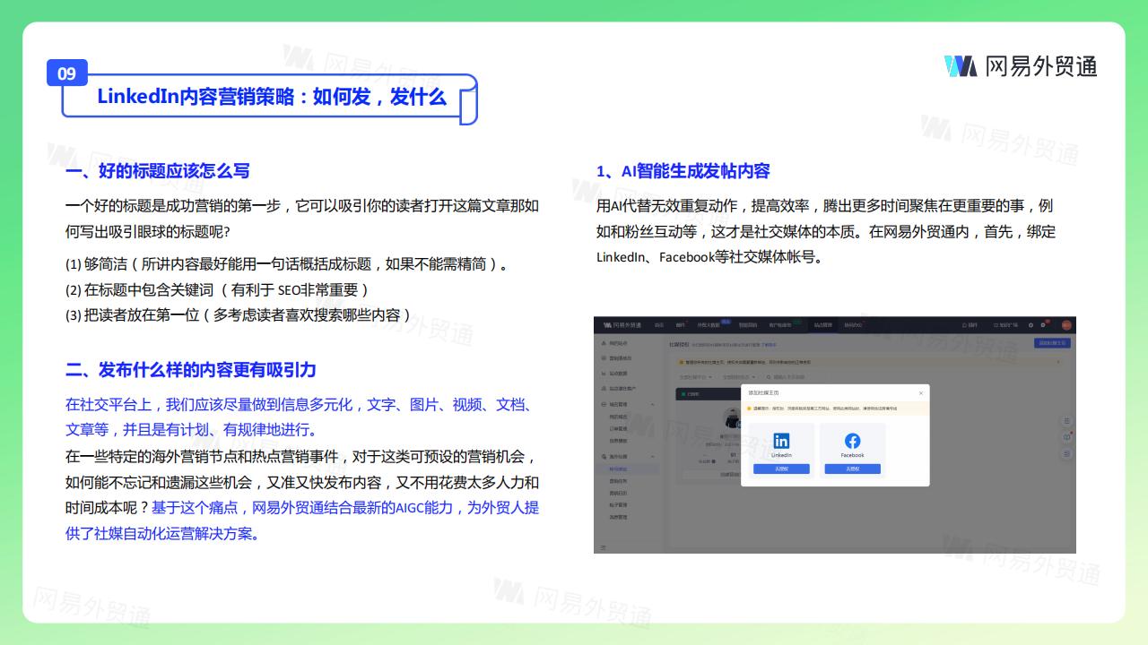Click the blue button at the page's top right
This screenshot has height=645, width=1148.
pos(1052,343)
